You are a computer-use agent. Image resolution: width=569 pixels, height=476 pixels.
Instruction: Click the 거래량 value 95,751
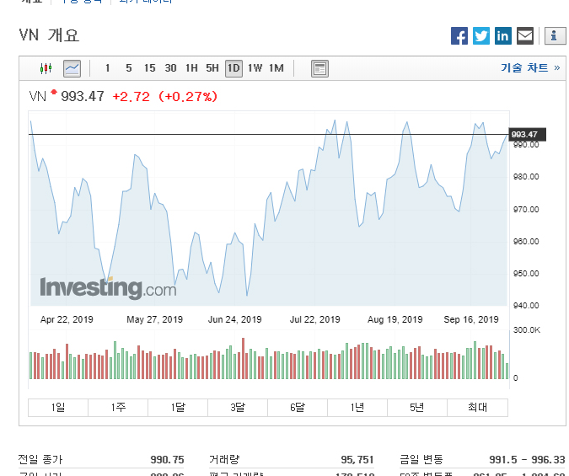[x=357, y=460]
